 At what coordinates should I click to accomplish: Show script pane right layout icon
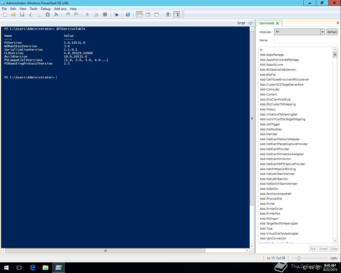coord(148,15)
